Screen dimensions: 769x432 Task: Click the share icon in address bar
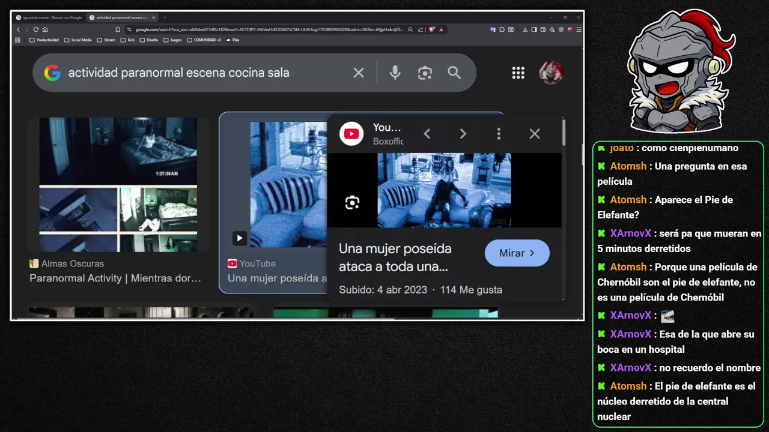pyautogui.click(x=421, y=29)
